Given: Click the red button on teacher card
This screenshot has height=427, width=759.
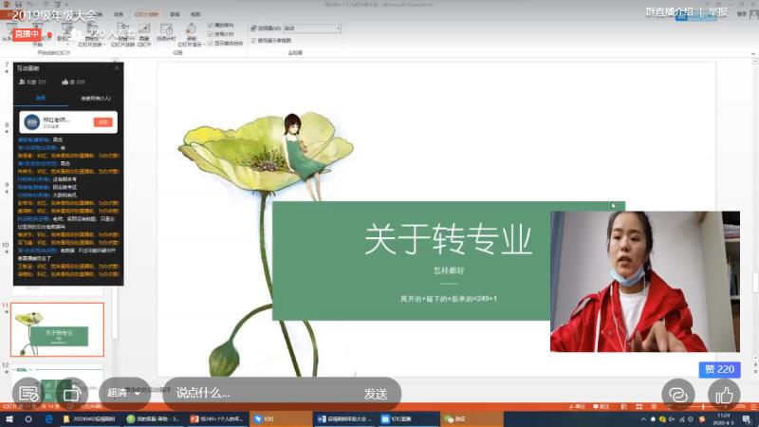Looking at the screenshot, I should pos(102,122).
